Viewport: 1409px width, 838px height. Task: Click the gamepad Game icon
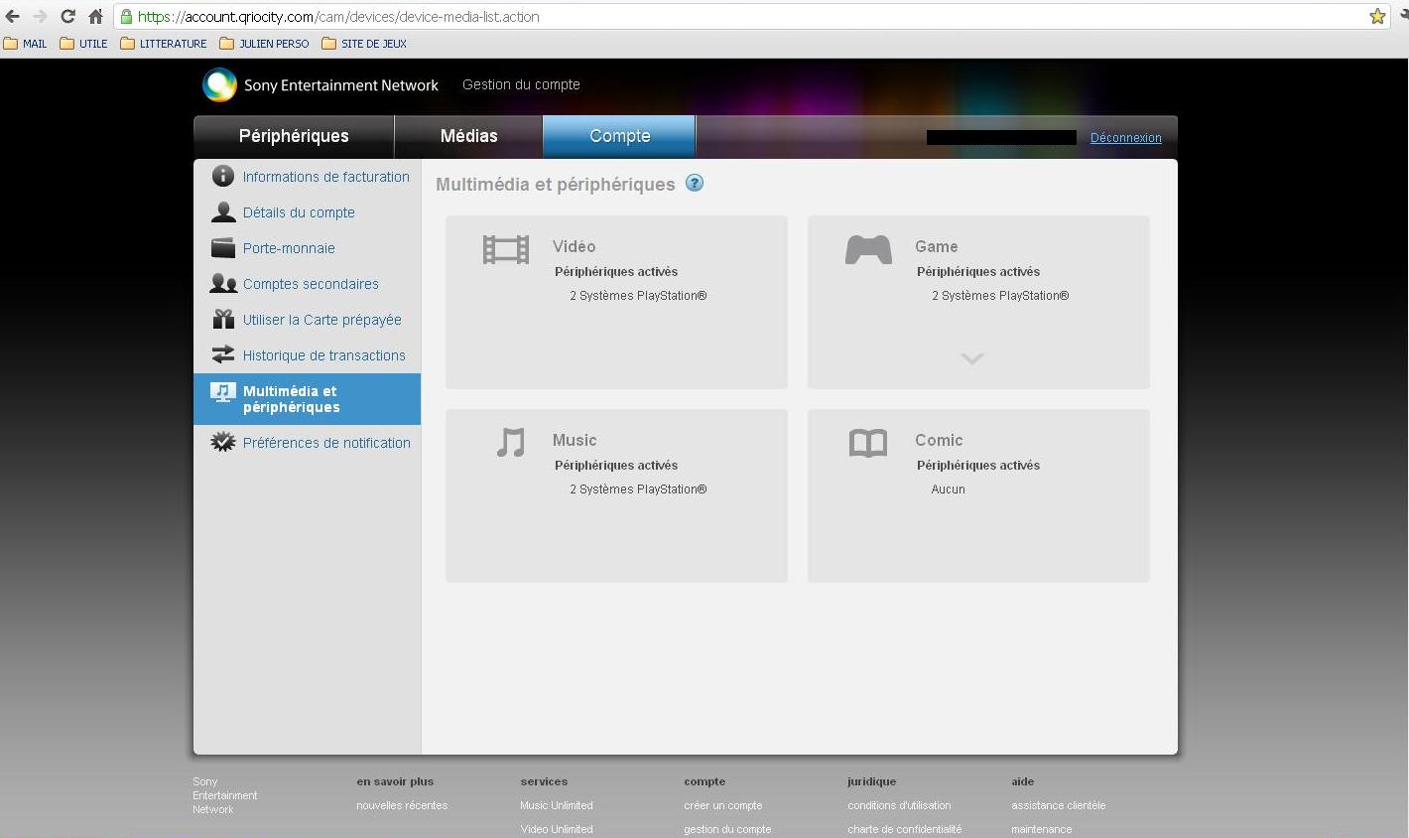[868, 249]
